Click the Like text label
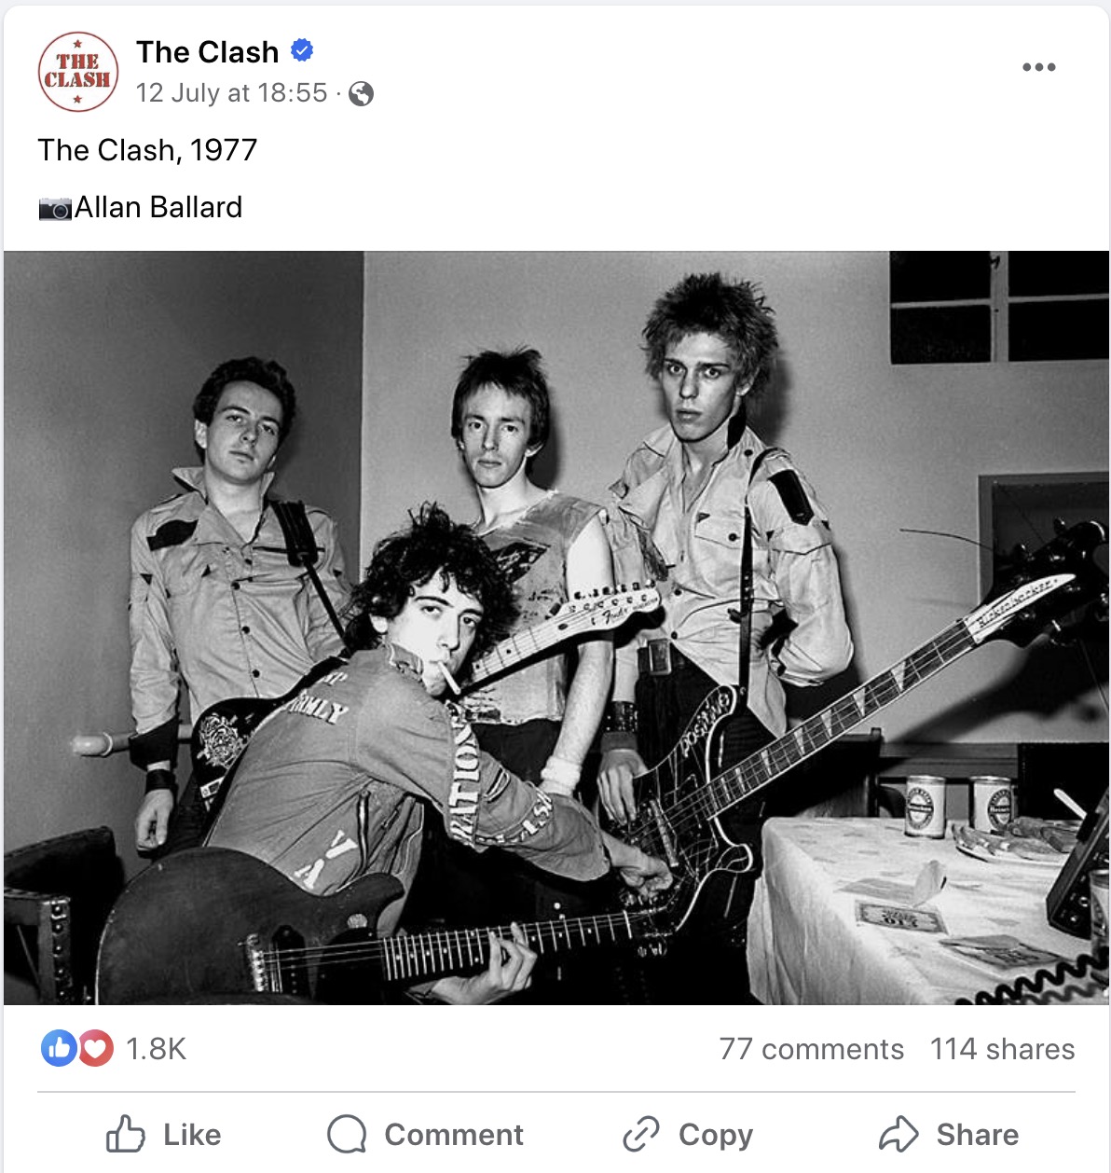 tap(192, 1135)
